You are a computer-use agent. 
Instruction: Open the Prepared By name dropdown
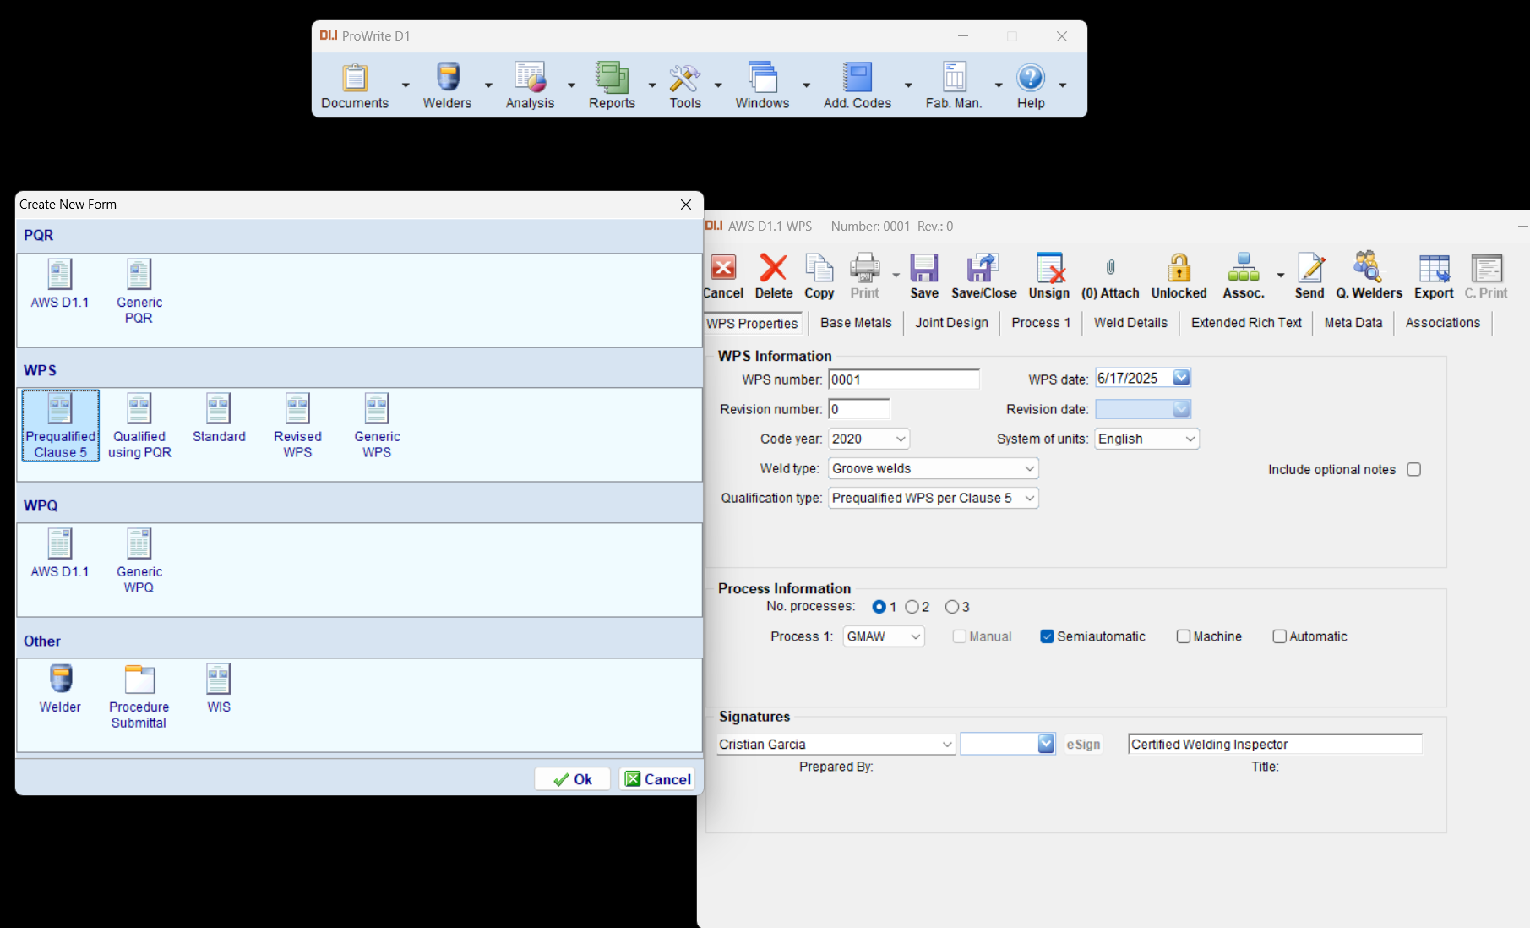tap(947, 744)
